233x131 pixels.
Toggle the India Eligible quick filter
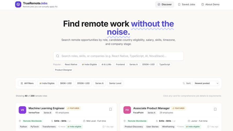click(47, 83)
